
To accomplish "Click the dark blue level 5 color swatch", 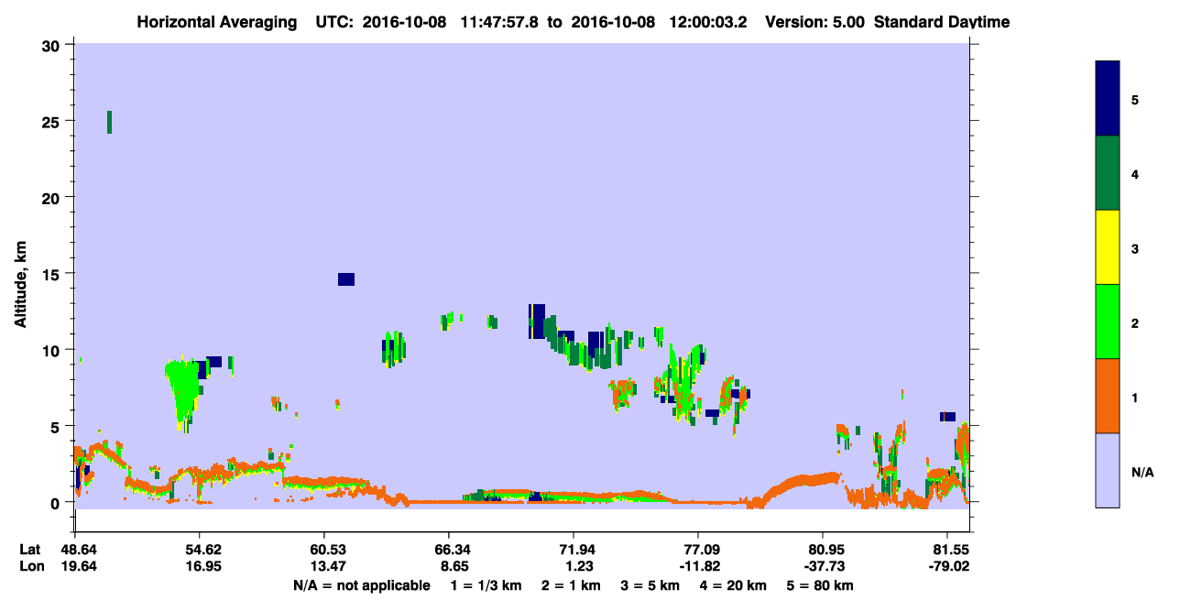I will click(x=1108, y=98).
